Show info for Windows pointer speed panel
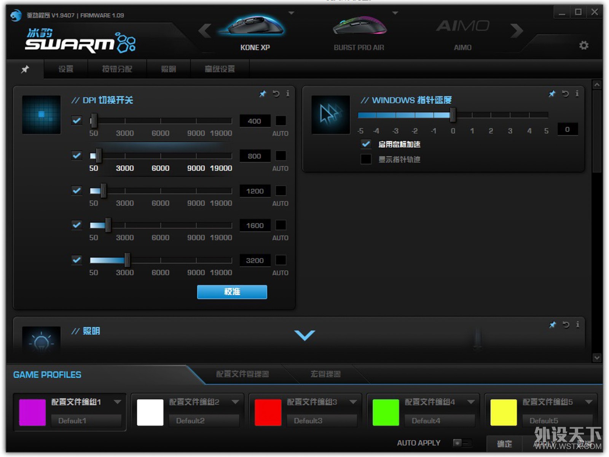The width and height of the screenshot is (609, 457). click(577, 94)
